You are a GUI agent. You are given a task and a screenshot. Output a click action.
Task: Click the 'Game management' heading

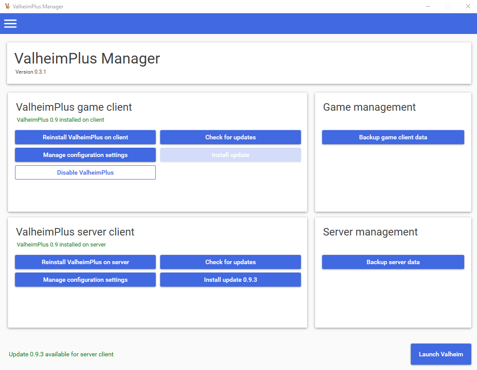click(369, 107)
